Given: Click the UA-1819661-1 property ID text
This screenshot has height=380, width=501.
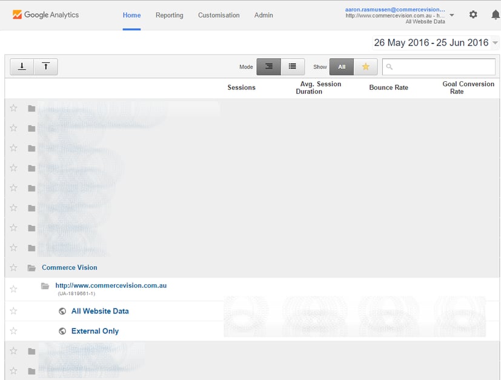Looking at the screenshot, I should (76, 293).
